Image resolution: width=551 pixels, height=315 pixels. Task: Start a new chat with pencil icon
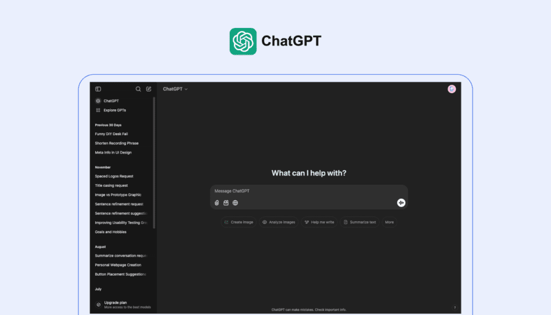tap(149, 89)
